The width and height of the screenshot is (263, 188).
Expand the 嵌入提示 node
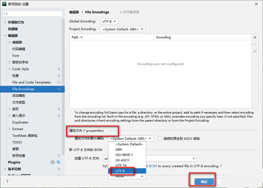[9, 116]
